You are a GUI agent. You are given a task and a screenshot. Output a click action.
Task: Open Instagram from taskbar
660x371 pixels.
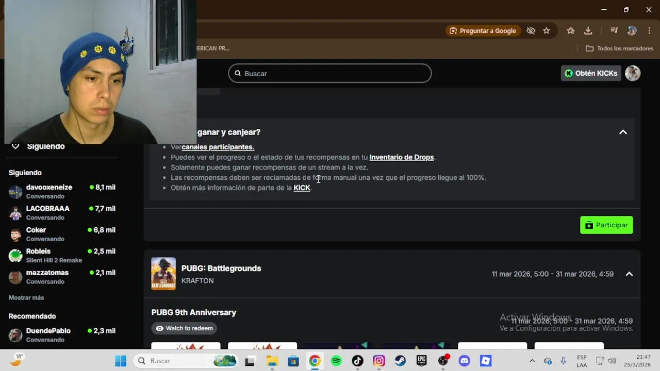coord(379,361)
